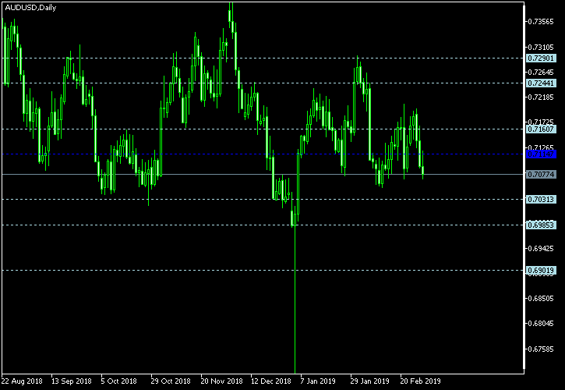
Task: Click the 0.72645 price scale value
Action: pyautogui.click(x=541, y=73)
